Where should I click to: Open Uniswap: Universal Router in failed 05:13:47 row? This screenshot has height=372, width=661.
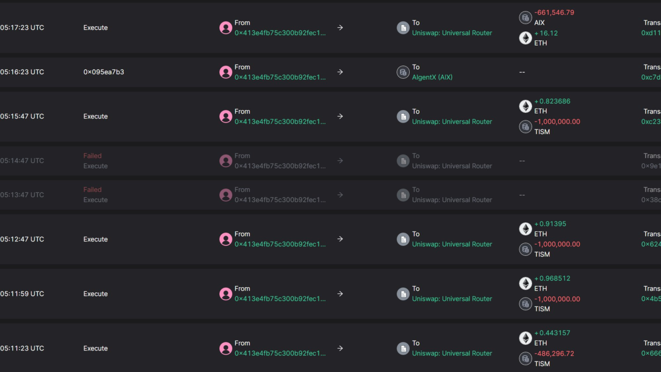452,200
